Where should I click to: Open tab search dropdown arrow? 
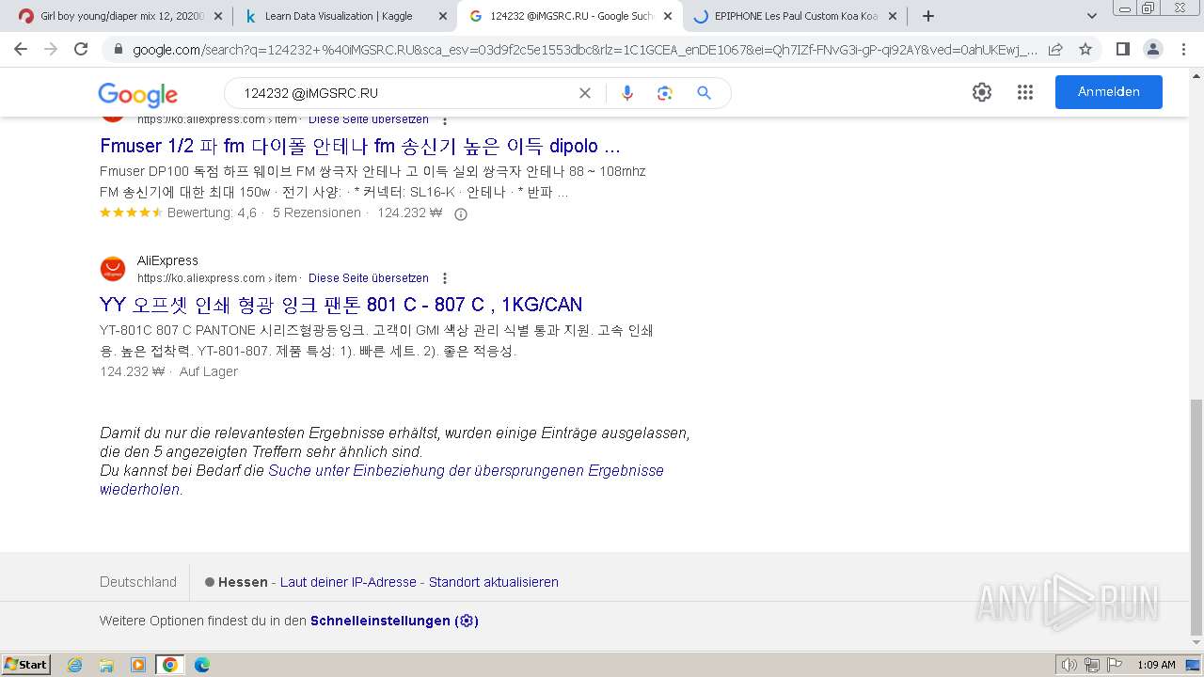click(1092, 16)
